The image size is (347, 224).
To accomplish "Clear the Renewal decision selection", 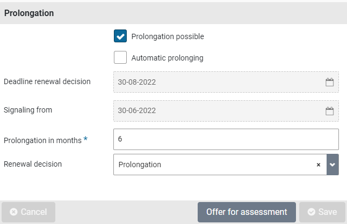I will coord(319,165).
